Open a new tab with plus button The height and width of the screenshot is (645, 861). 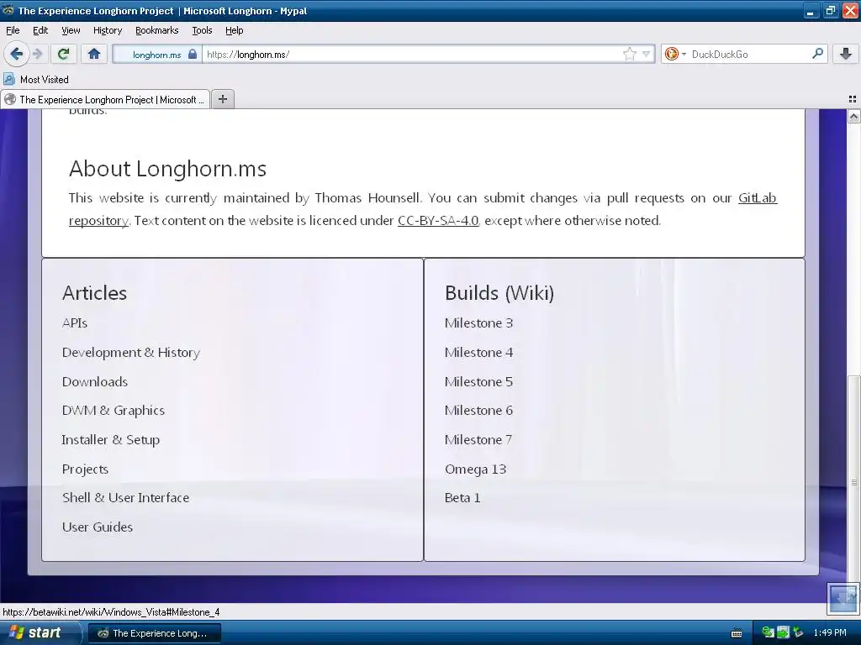click(222, 99)
